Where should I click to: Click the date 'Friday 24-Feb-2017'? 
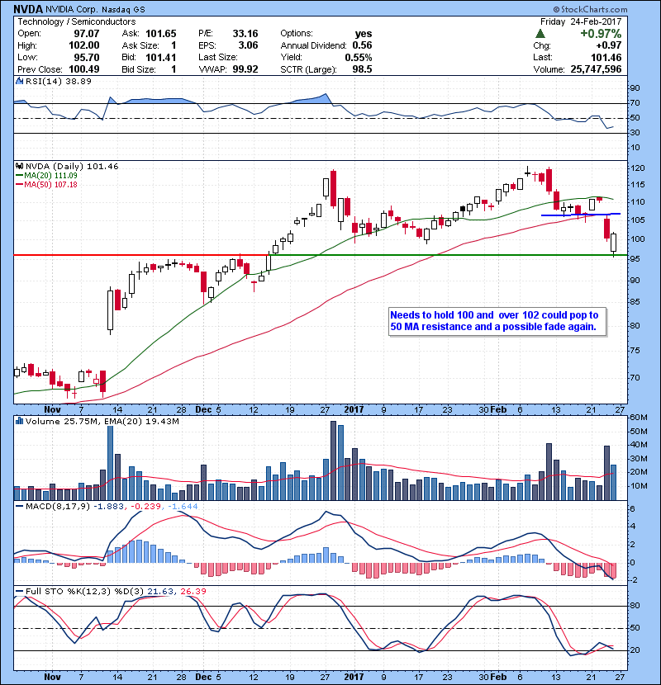(581, 21)
